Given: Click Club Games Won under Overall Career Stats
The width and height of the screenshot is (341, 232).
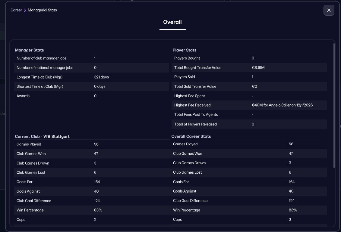Looking at the screenshot, I should click(x=188, y=153).
